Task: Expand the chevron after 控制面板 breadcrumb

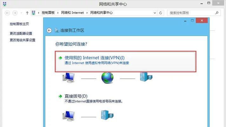Action: 58,13
